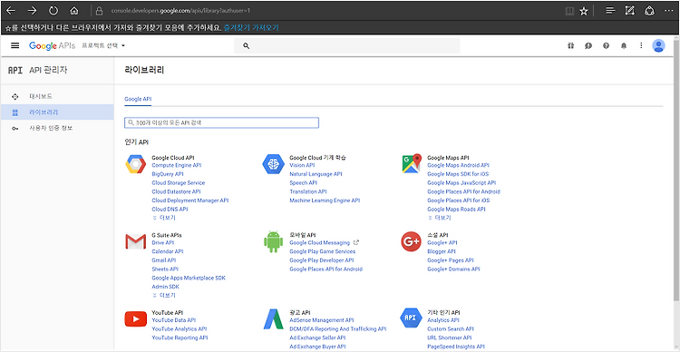Open AdSense Management API link
This screenshot has height=352, width=680.
[x=322, y=320]
